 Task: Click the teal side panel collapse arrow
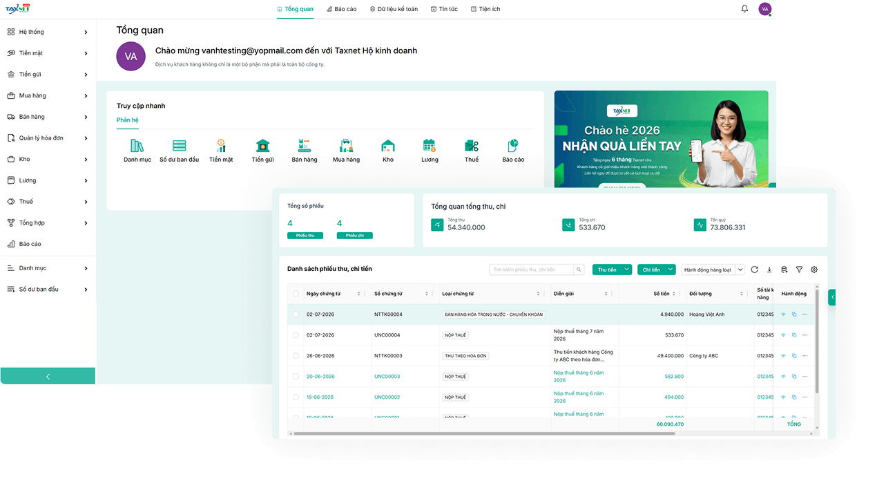(832, 297)
